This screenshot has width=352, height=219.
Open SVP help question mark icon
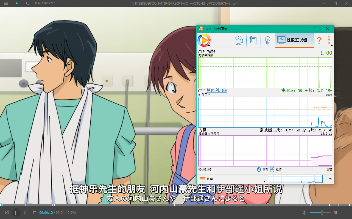[x=319, y=40]
